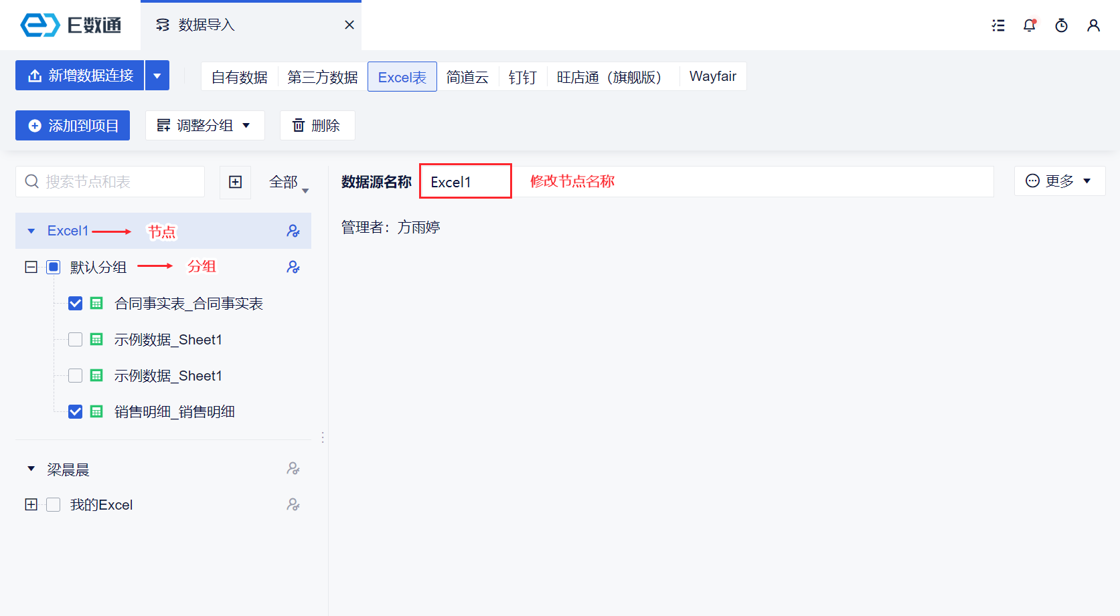
Task: Uncheck 销售明细_销售明细 checkbox
Action: 76,412
